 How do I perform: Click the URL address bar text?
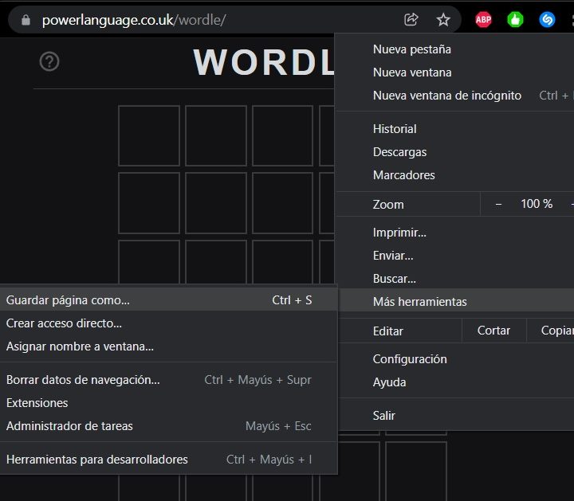pos(134,20)
